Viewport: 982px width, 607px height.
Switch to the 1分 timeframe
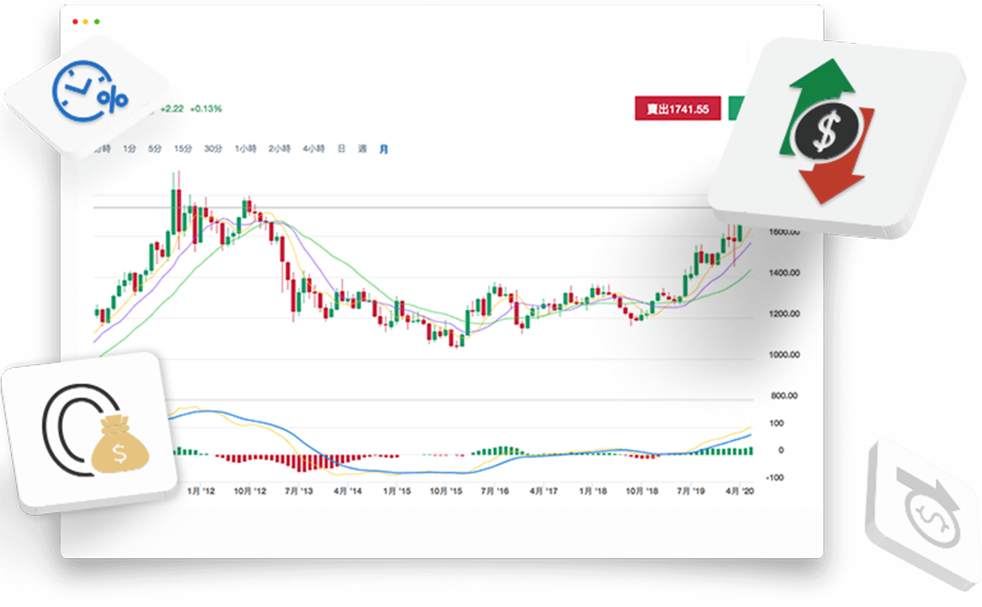tap(129, 149)
